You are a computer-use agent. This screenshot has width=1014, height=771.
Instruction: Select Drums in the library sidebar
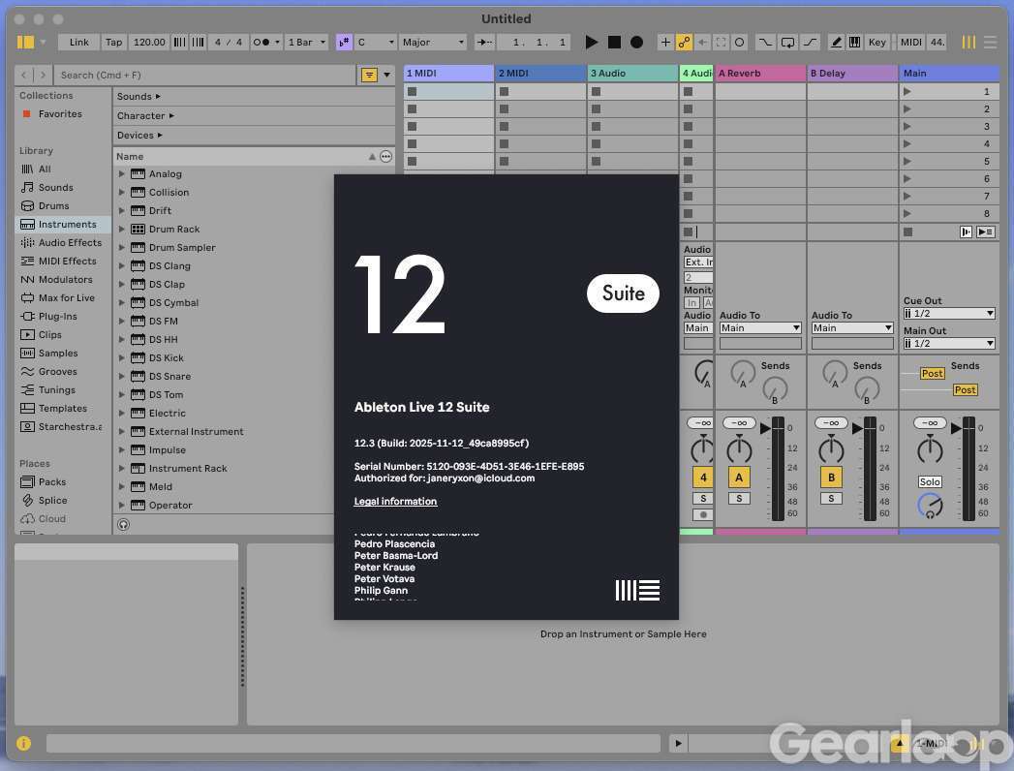(53, 206)
